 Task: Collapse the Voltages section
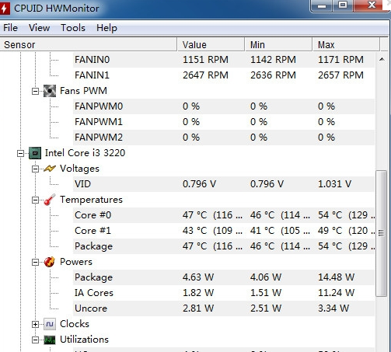click(35, 169)
